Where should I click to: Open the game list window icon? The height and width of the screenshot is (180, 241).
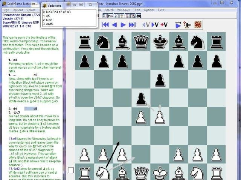tap(105, 16)
